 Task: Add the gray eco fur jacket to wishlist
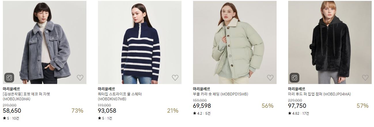(80, 77)
